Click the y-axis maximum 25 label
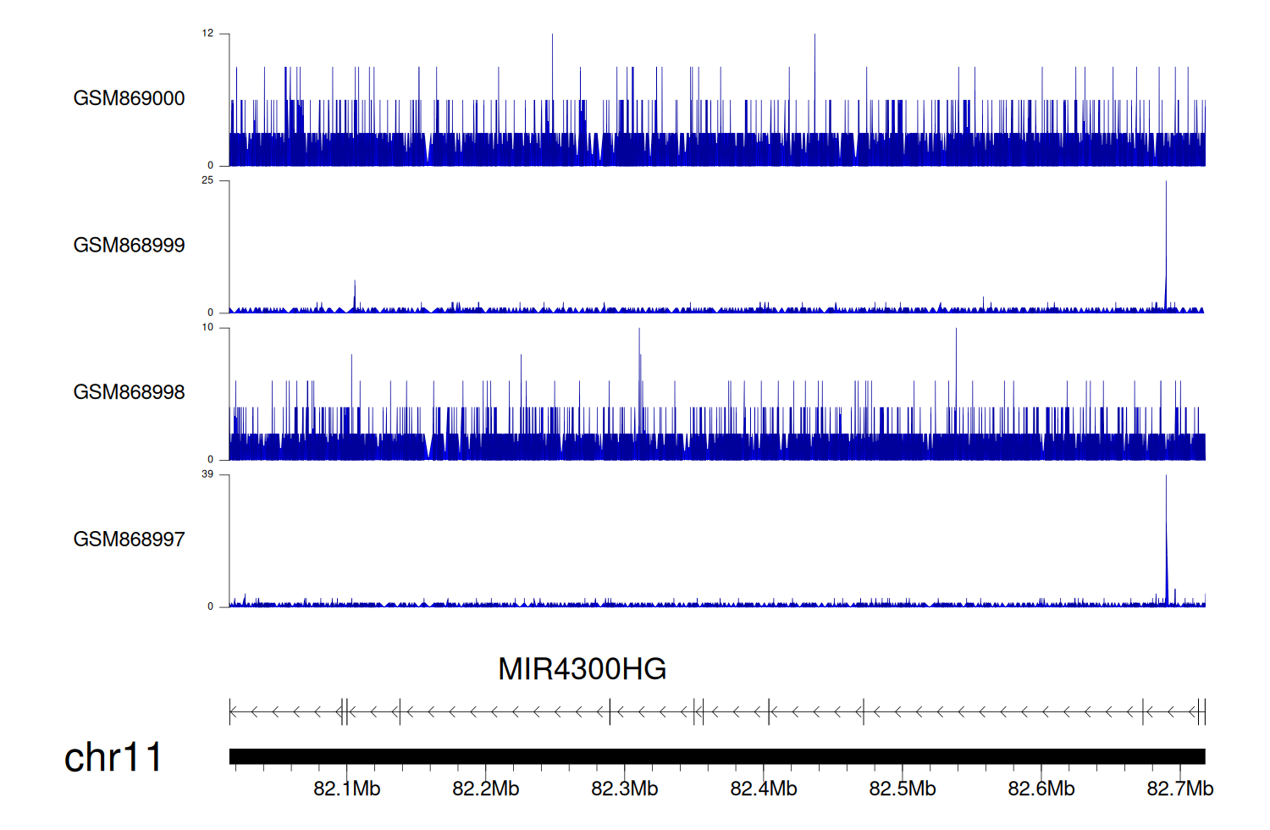Viewport: 1270px width, 830px height. [207, 180]
